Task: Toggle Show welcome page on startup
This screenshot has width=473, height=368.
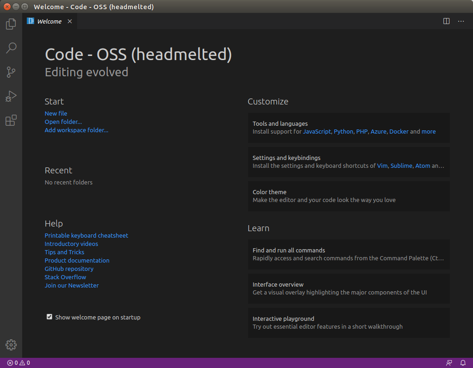Action: (x=49, y=317)
